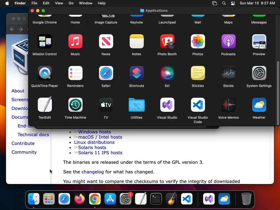Open the Reminders app icon
This screenshot has width=280, height=210.
[75, 73]
